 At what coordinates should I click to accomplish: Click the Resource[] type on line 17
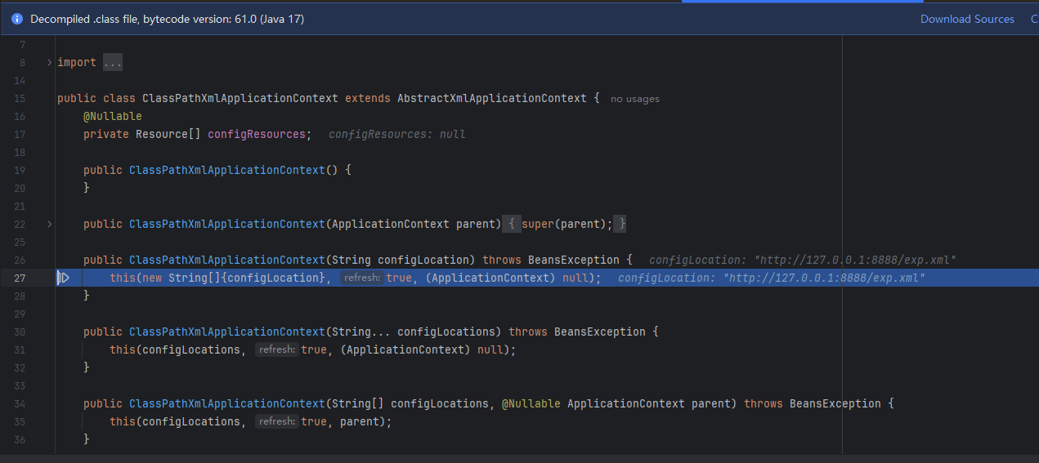[x=168, y=134]
